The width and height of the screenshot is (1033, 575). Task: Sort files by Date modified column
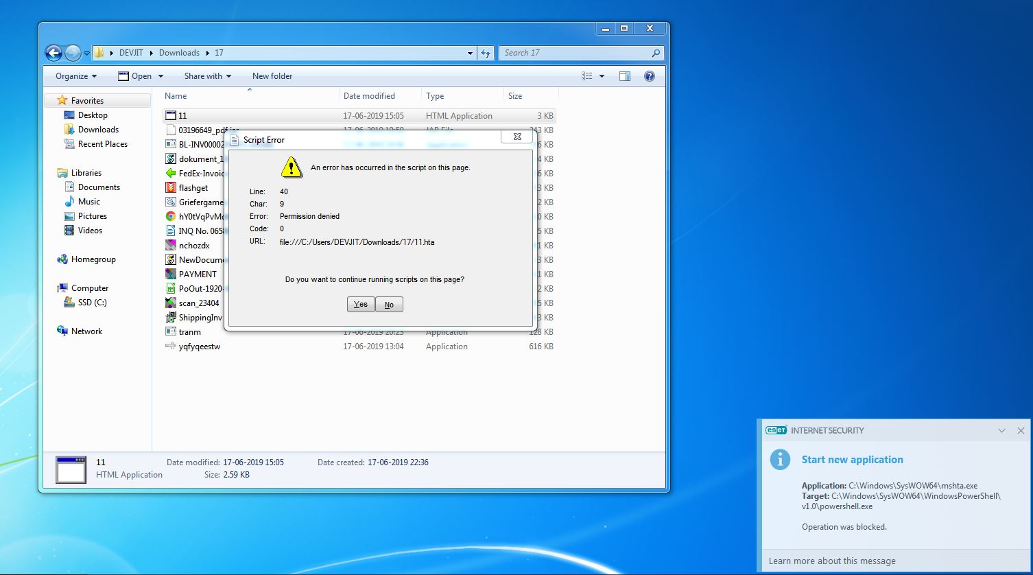[x=369, y=96]
